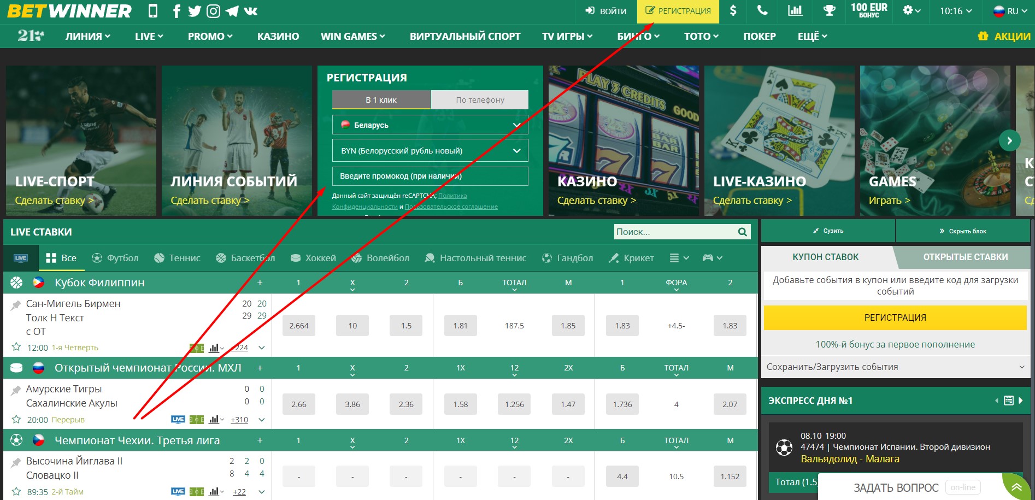This screenshot has width=1035, height=500.
Task: Open the ЕЩЁ menu
Action: pos(813,36)
